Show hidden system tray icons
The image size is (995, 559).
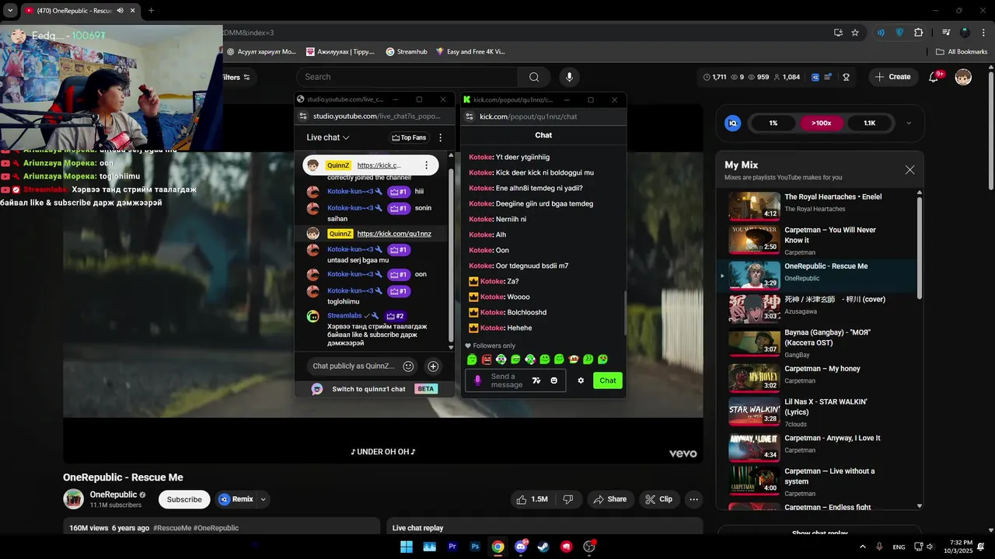point(862,547)
